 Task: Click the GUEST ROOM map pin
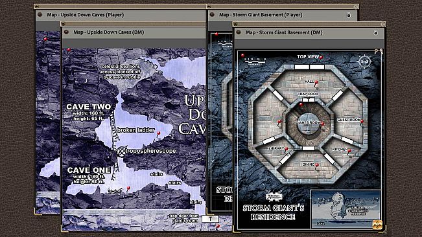pyautogui.click(x=362, y=122)
